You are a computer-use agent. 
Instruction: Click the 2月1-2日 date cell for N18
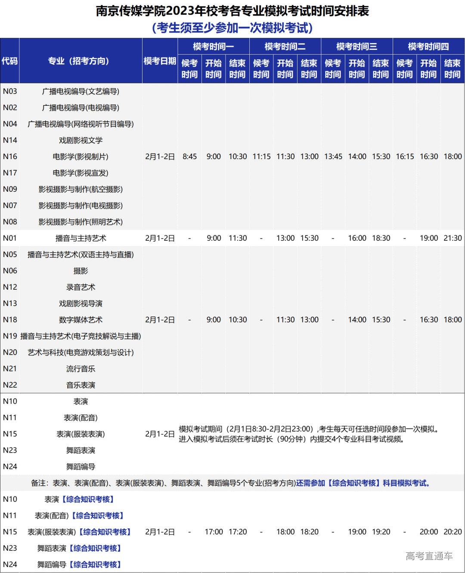161,320
